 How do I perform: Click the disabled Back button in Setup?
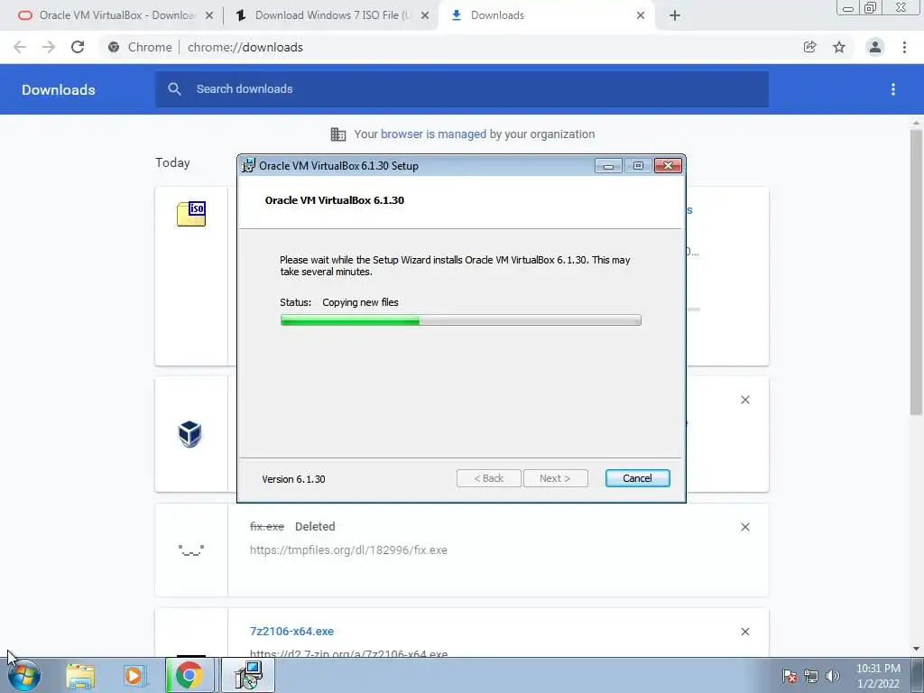(488, 478)
